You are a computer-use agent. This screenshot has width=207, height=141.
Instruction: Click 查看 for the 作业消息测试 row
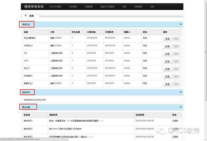(x=167, y=39)
